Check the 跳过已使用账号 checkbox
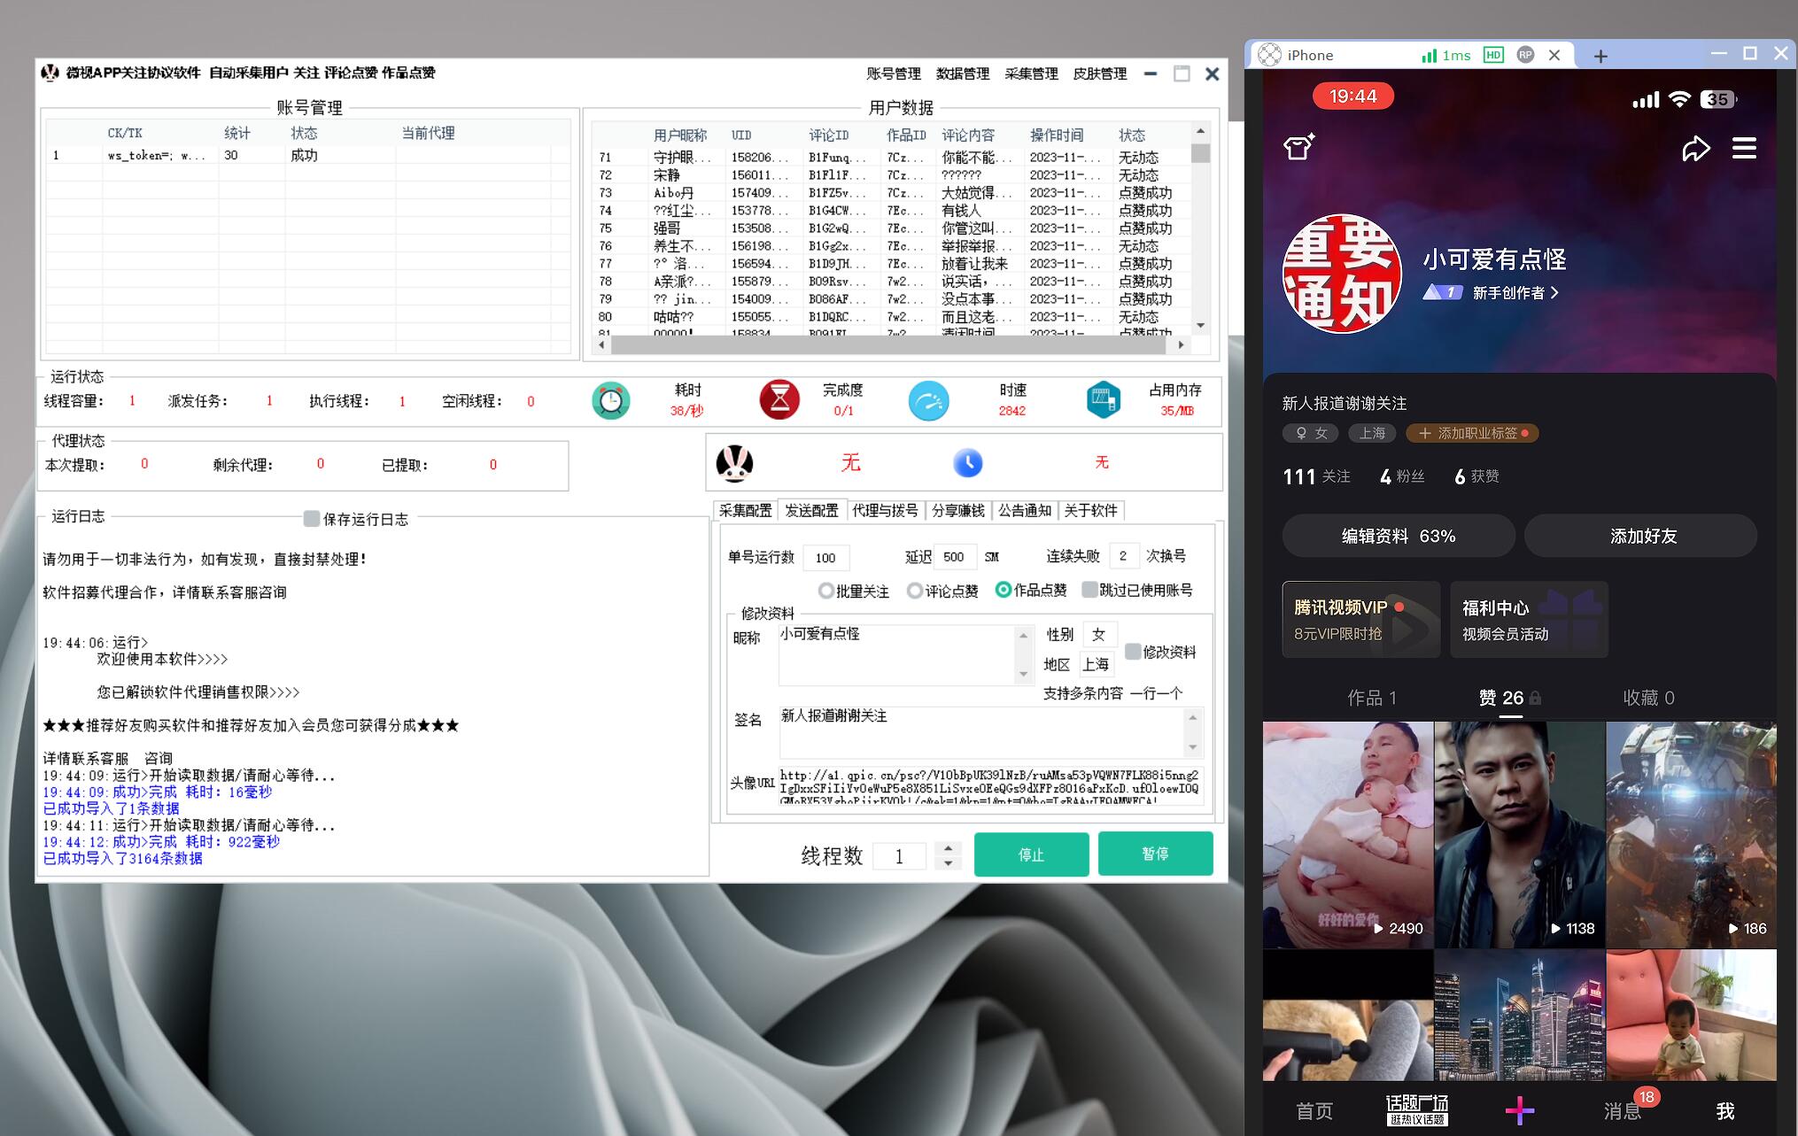Viewport: 1798px width, 1136px height. [x=1089, y=590]
